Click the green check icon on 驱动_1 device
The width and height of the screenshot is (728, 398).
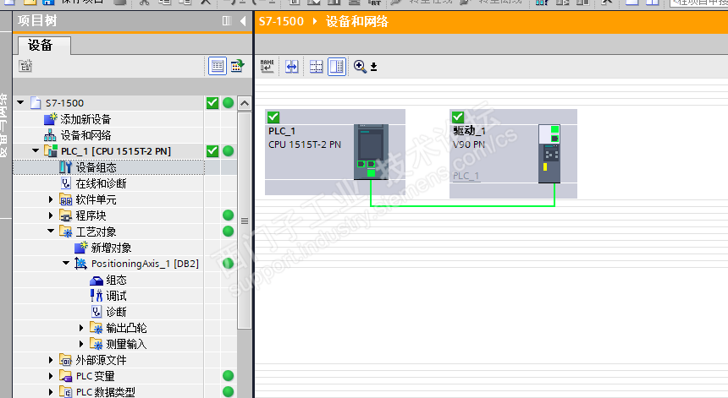click(x=458, y=117)
